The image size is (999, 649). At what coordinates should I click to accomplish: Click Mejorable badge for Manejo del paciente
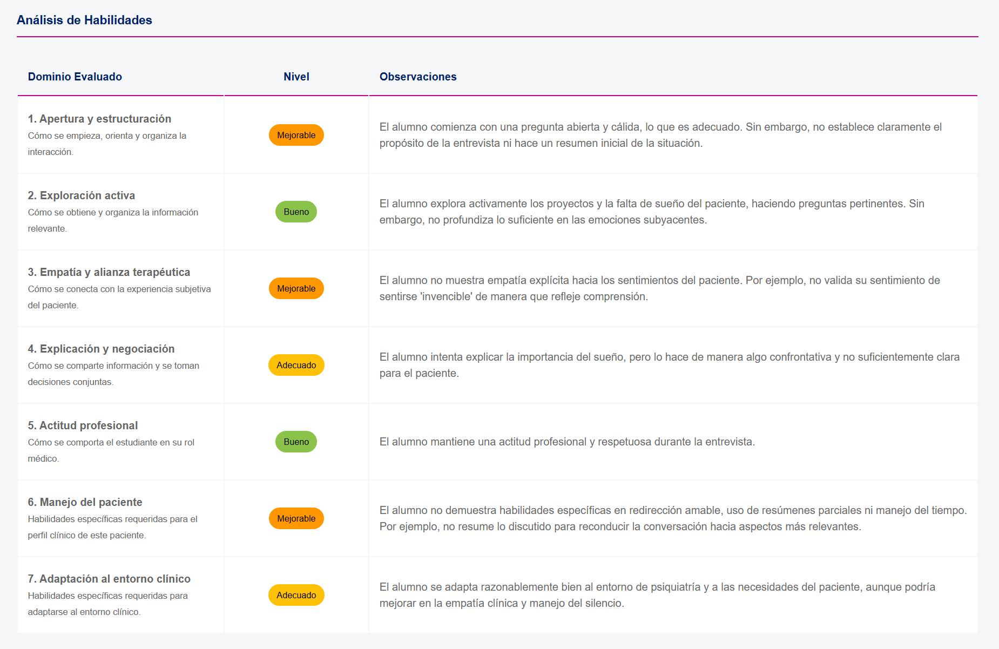(x=296, y=518)
